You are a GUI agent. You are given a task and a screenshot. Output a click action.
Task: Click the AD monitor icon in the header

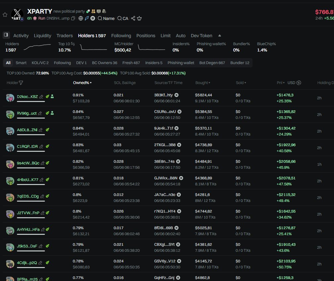pos(99,11)
